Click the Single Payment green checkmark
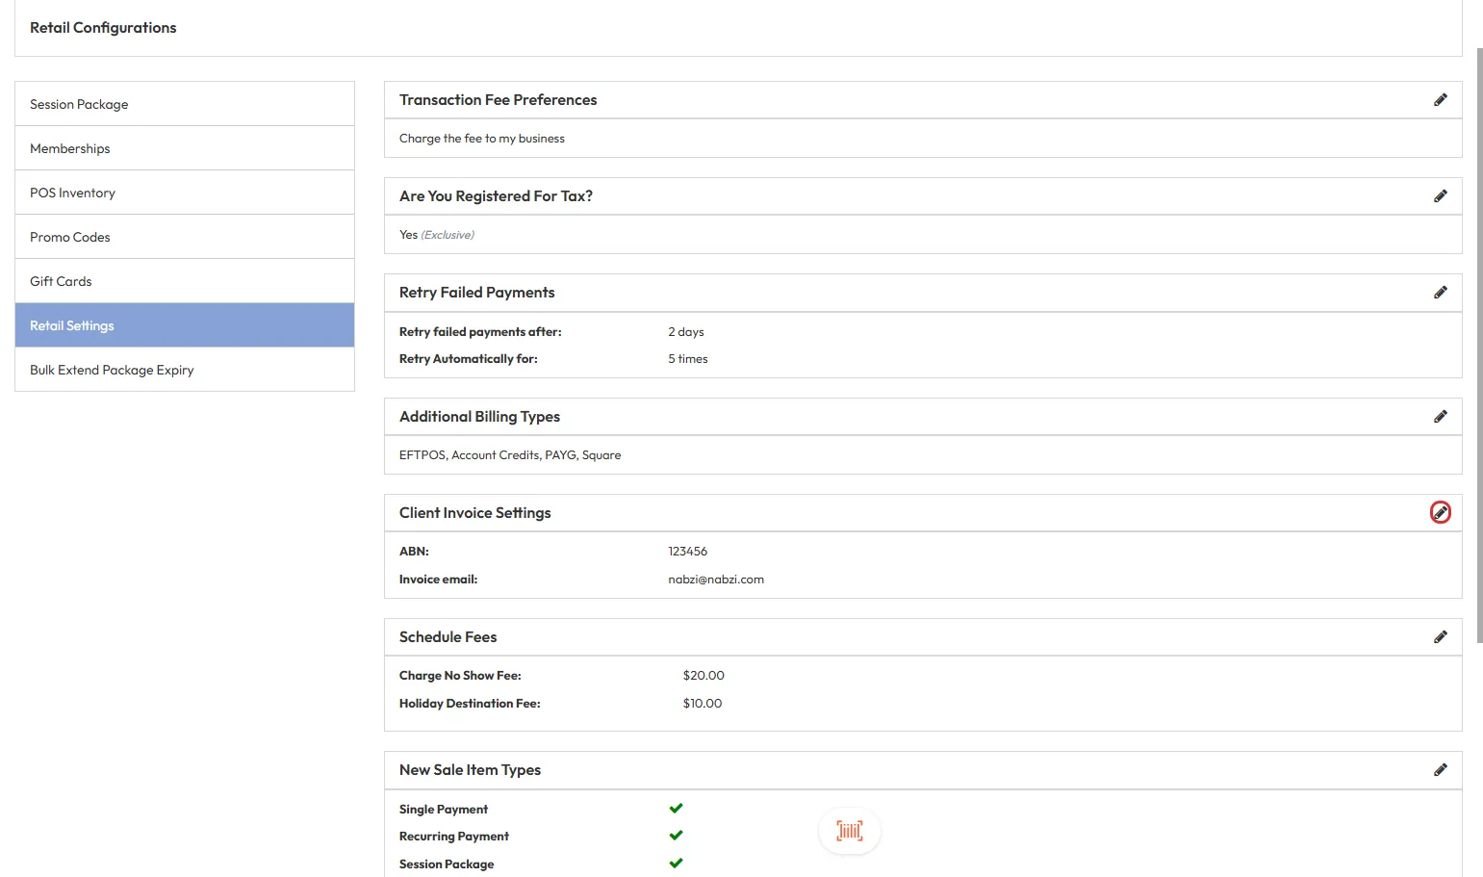This screenshot has height=877, width=1483. (x=676, y=809)
